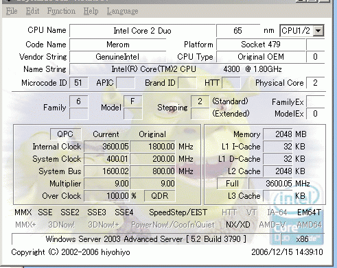Click the date 2006/12/15 14:39:10
The height and width of the screenshot is (268, 337).
tap(287, 252)
